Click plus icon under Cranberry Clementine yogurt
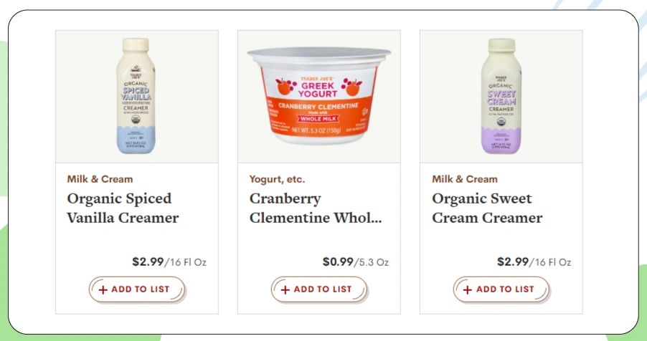Viewport: 647px width, 341px height. (285, 290)
